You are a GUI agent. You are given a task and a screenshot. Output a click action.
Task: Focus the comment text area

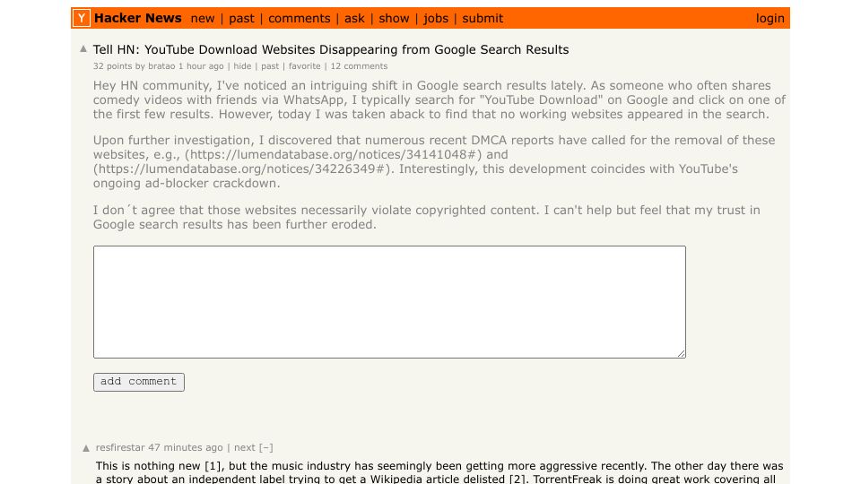[389, 302]
